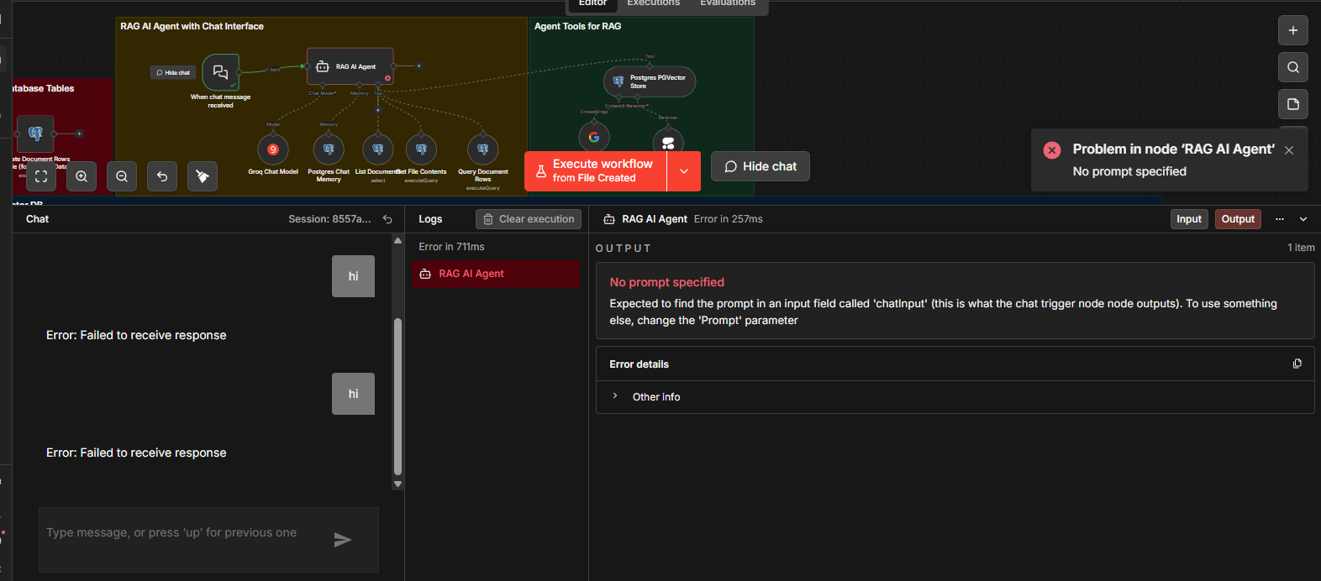The width and height of the screenshot is (1321, 581).
Task: Select the RAG AI Agent node on canvas
Action: pyautogui.click(x=350, y=66)
